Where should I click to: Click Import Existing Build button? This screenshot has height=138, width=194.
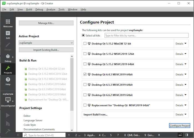[x=46, y=50]
